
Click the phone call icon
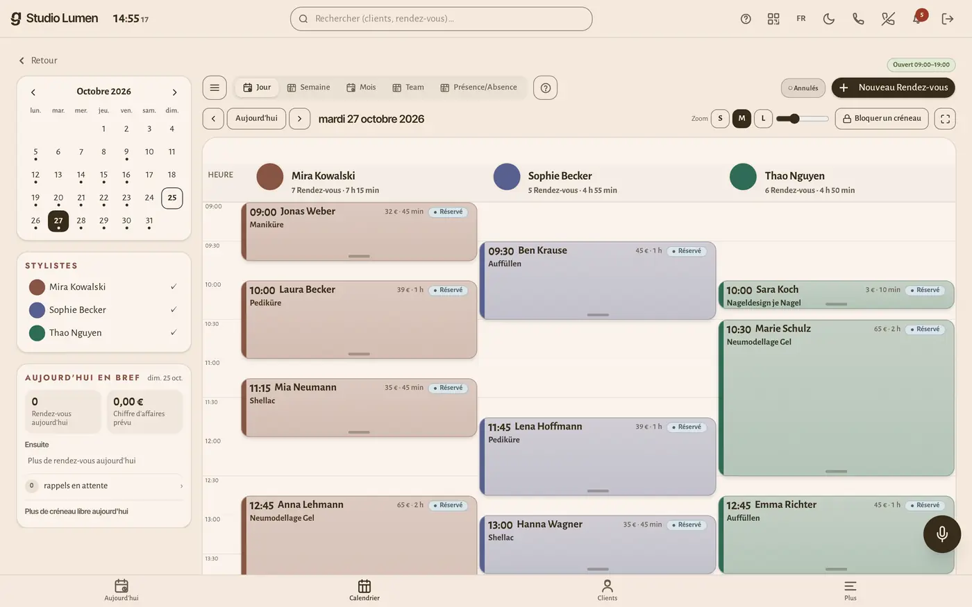pyautogui.click(x=858, y=19)
